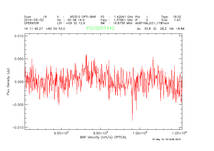Click the BAR Velocity (km/s) OPTICAL label

(x=103, y=137)
